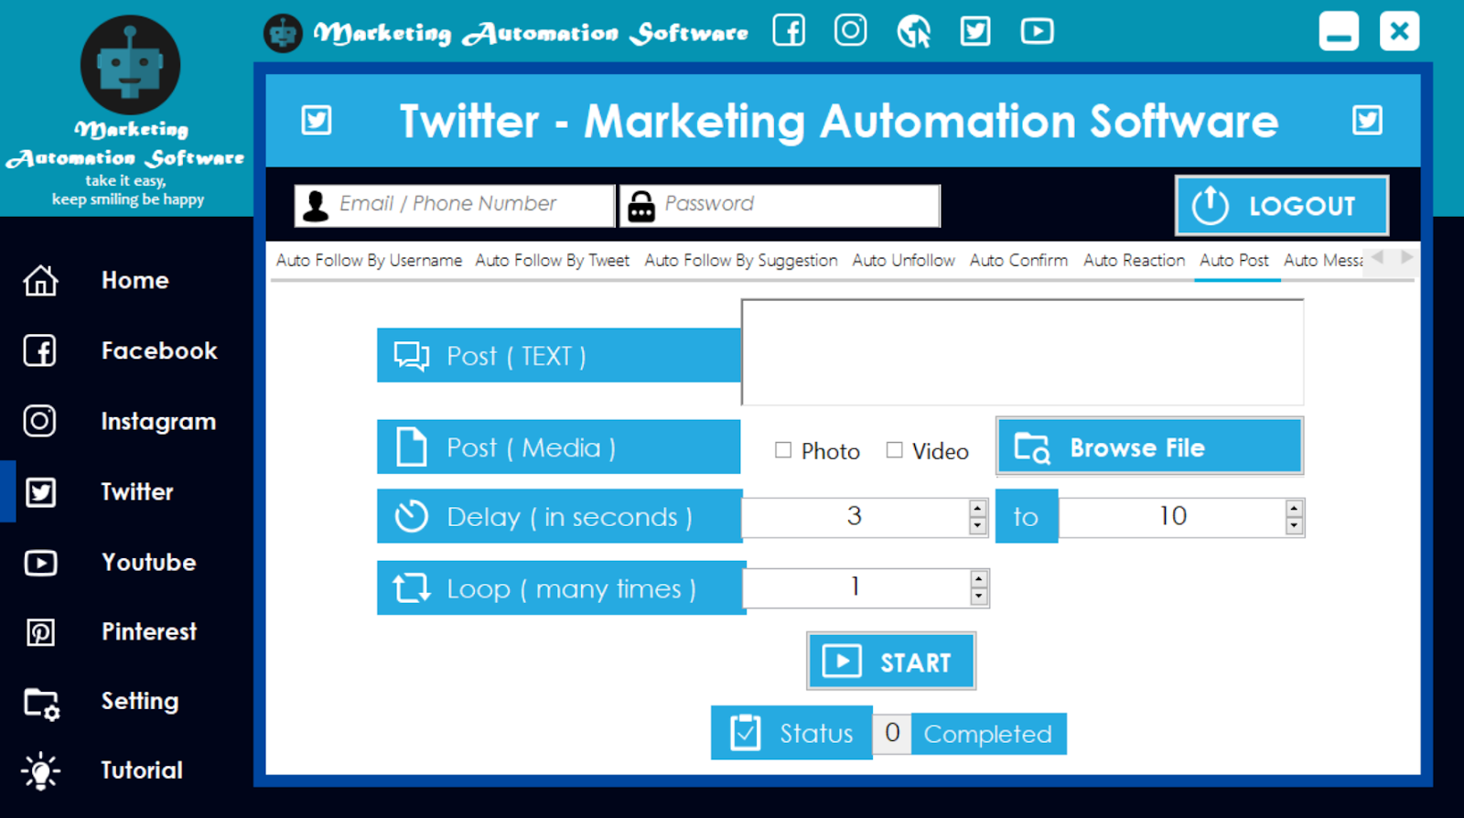Open Instagram section in sidebar

click(158, 421)
